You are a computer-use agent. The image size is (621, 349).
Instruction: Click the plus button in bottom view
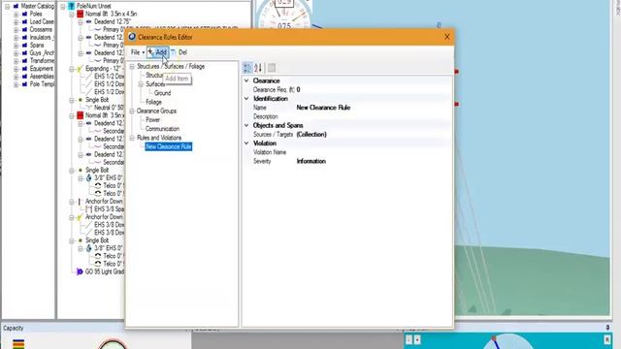(417, 340)
